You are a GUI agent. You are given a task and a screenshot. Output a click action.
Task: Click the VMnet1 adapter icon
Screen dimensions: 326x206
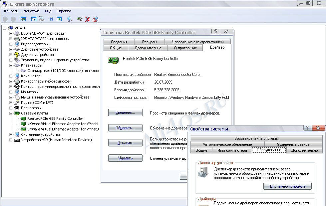click(x=23, y=124)
